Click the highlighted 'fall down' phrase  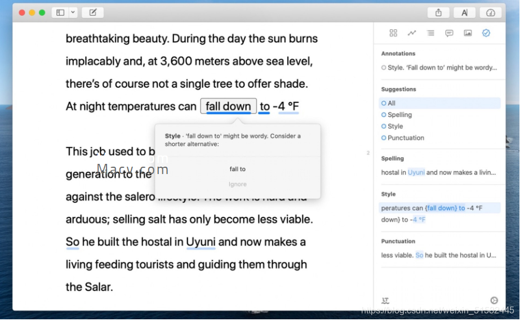pyautogui.click(x=228, y=106)
